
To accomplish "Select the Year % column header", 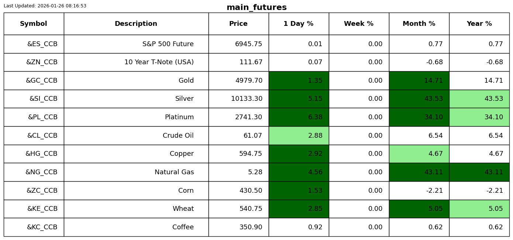I will click(479, 24).
